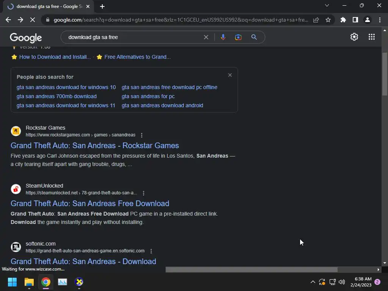Open Free Alternatives to Grand link
Screen dimensions: 388x291
(137, 57)
